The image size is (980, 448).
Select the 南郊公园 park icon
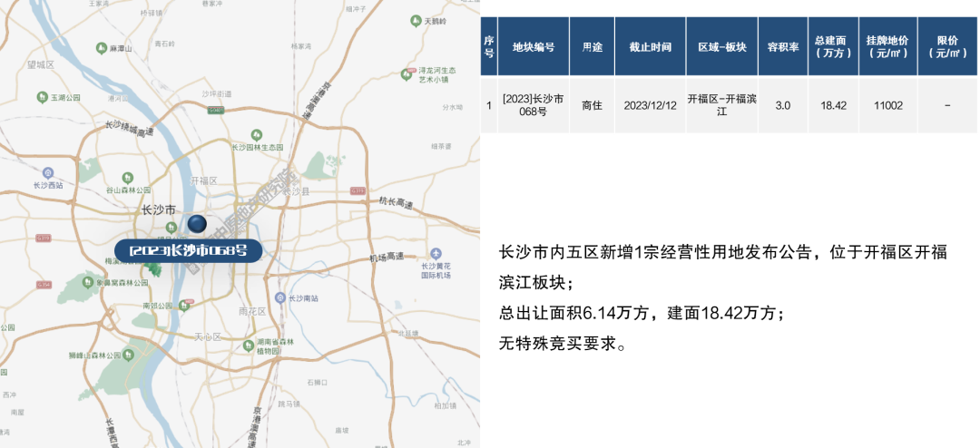tap(183, 305)
